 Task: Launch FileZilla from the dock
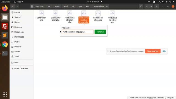click(5, 26)
